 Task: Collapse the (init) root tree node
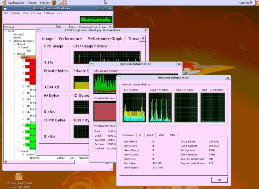click(x=6, y=31)
